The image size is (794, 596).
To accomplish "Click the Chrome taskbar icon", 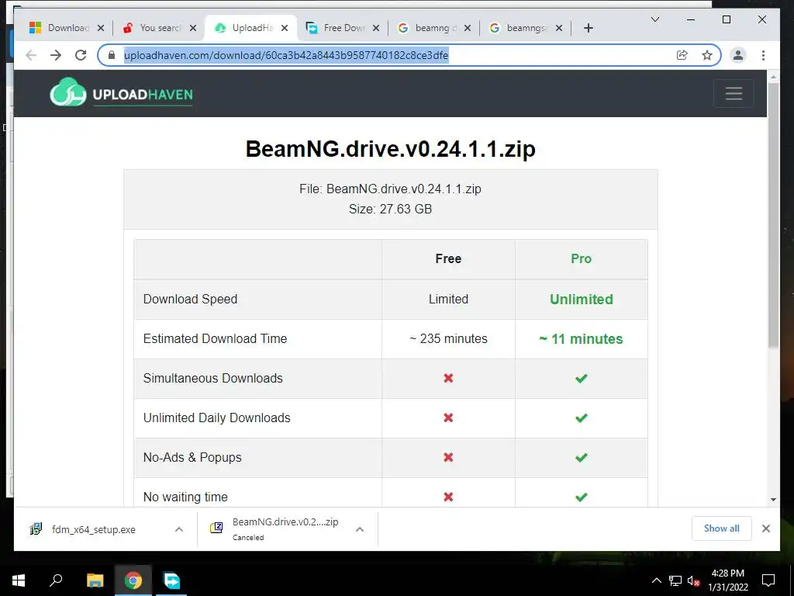I will [133, 580].
